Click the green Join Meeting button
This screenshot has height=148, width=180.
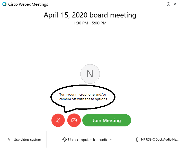tap(107, 120)
